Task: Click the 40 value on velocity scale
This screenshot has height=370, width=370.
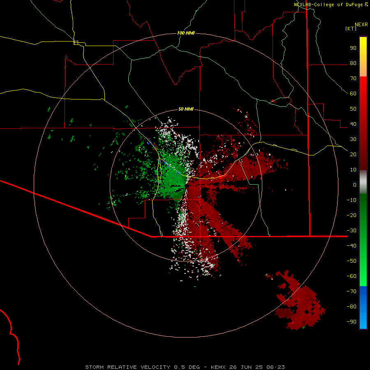Action: (x=353, y=124)
